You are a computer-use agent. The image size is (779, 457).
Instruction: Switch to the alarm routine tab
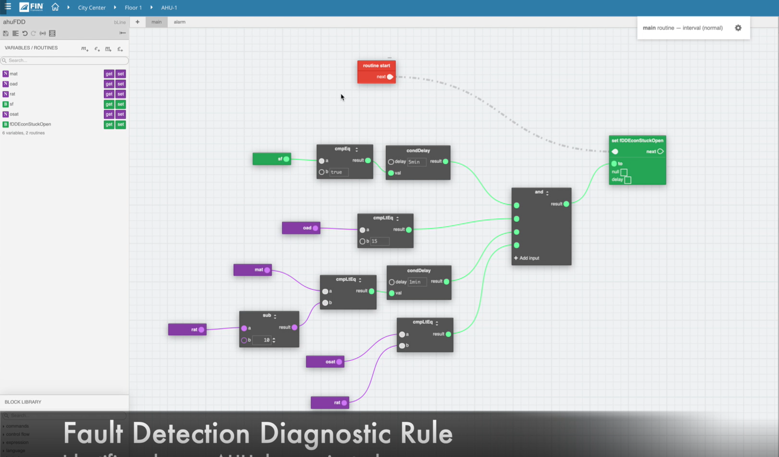pyautogui.click(x=179, y=21)
